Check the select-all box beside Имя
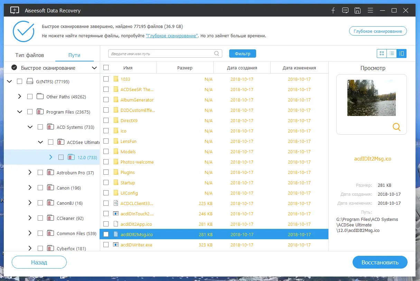The width and height of the screenshot is (420, 281). click(106, 68)
